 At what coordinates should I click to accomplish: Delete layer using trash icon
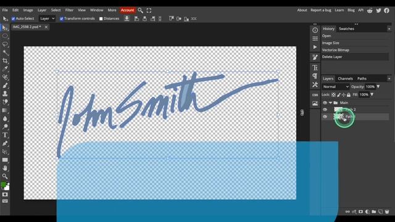387,212
